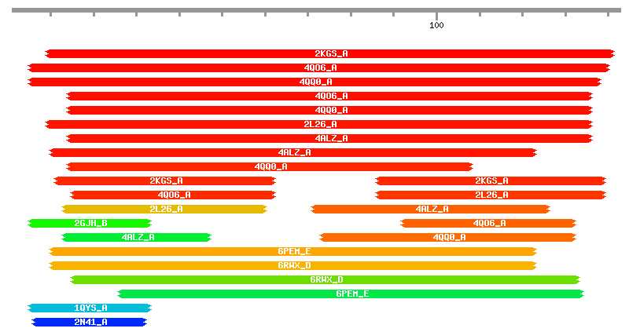Select the orange 6PEM_E alignment bar

coord(293,251)
